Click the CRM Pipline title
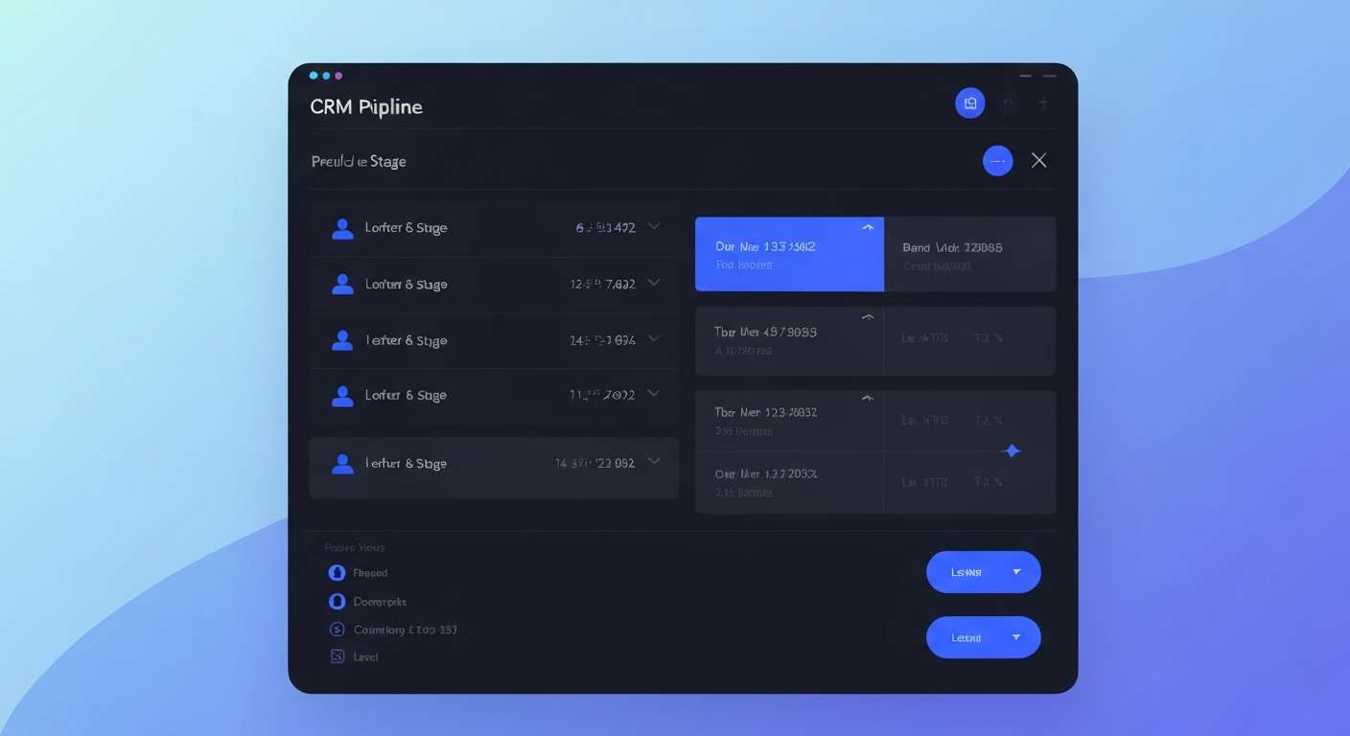The image size is (1350, 736). click(x=366, y=106)
